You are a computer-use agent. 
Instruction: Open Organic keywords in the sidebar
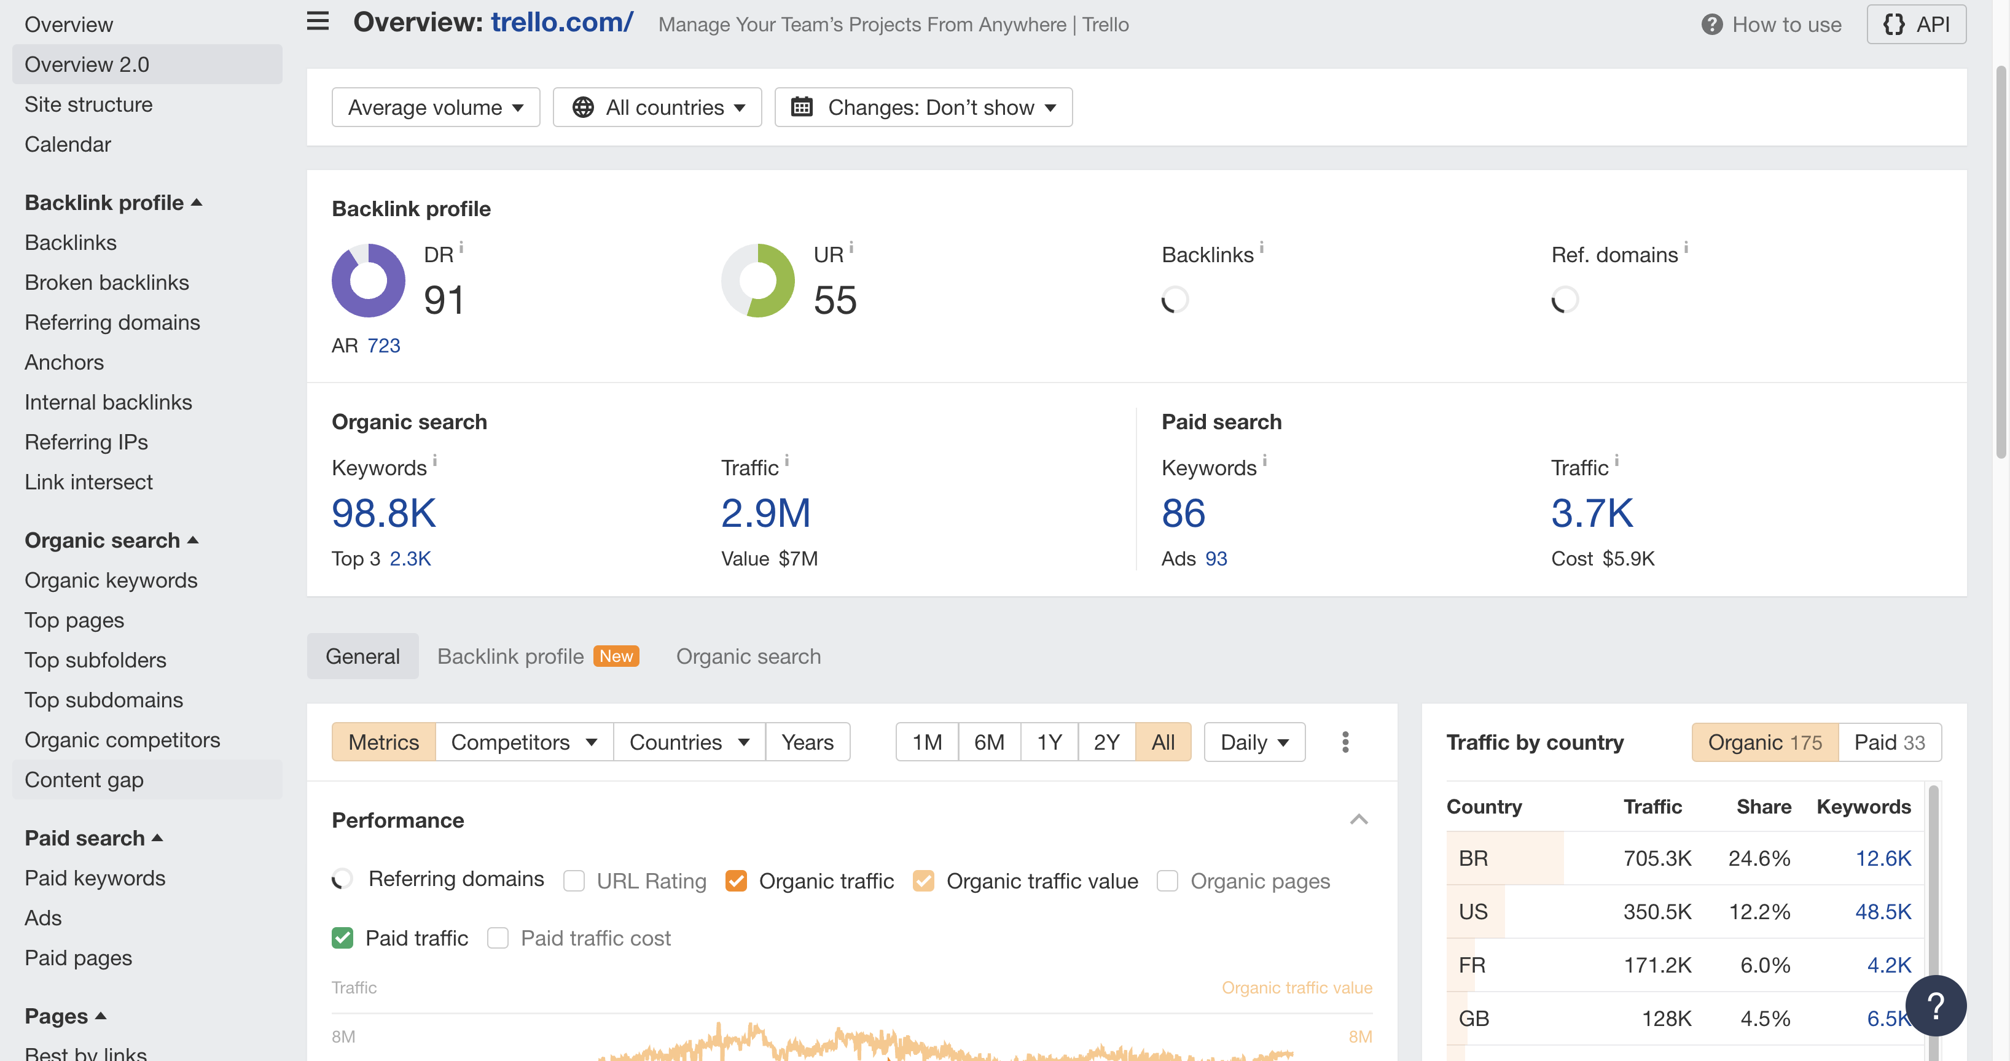tap(111, 580)
